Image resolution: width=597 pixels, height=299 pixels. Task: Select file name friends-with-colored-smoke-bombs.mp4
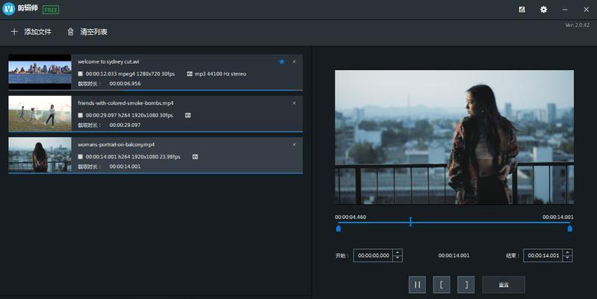(x=126, y=103)
